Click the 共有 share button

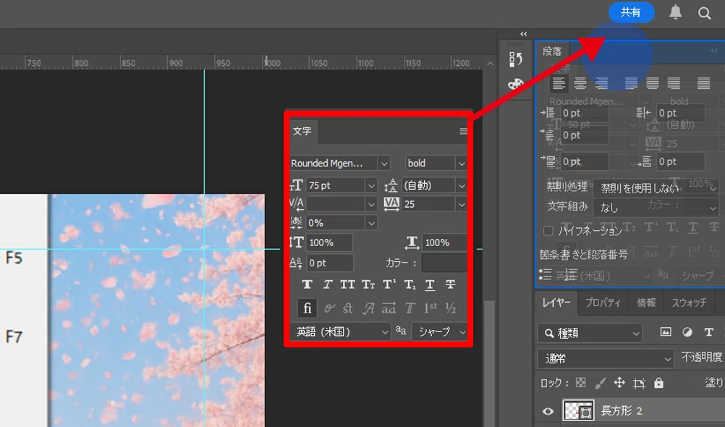(x=631, y=12)
